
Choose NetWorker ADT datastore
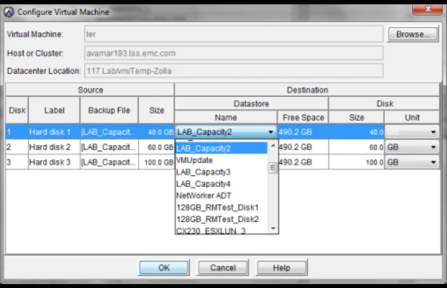click(222, 195)
